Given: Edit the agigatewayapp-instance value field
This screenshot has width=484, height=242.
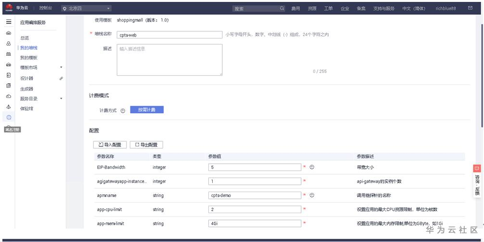Looking at the screenshot, I should tap(255, 181).
